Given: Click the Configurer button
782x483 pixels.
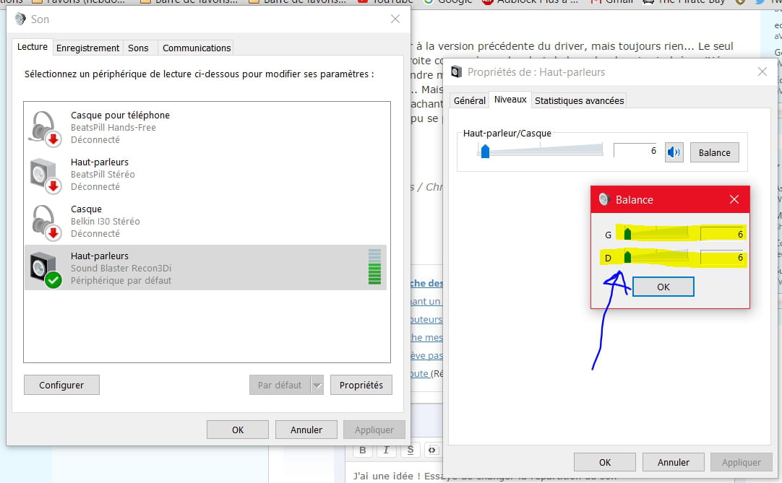Looking at the screenshot, I should pos(62,385).
